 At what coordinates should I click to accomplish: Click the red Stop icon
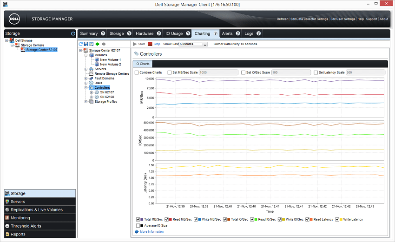(150, 44)
